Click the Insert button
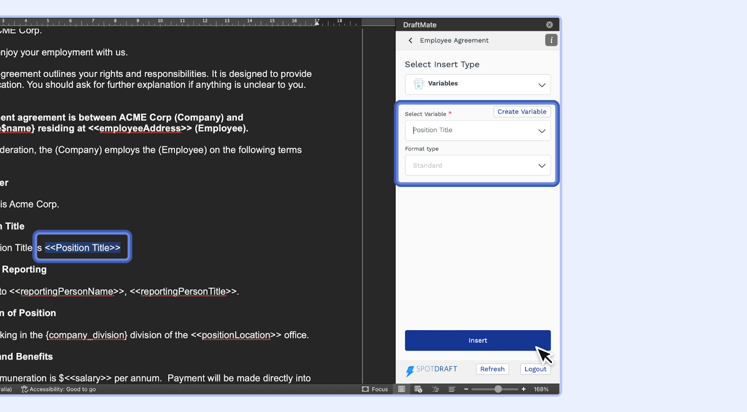This screenshot has height=412, width=747. click(478, 341)
